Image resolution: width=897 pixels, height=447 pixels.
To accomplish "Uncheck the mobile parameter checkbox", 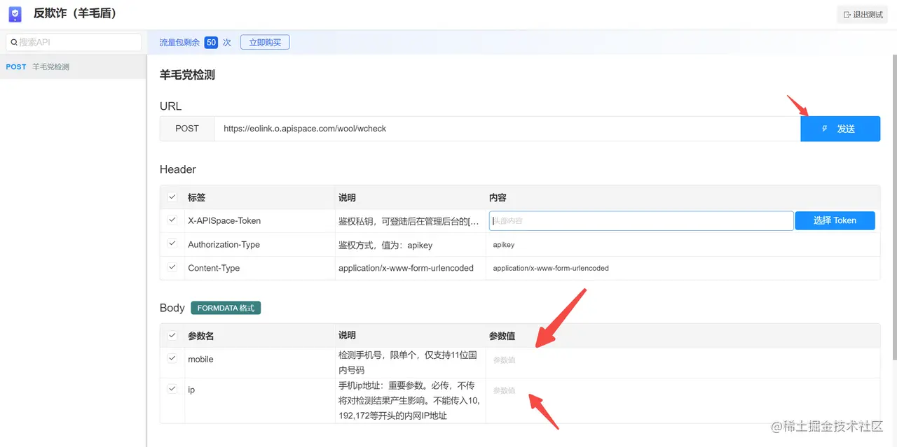I will coord(172,359).
